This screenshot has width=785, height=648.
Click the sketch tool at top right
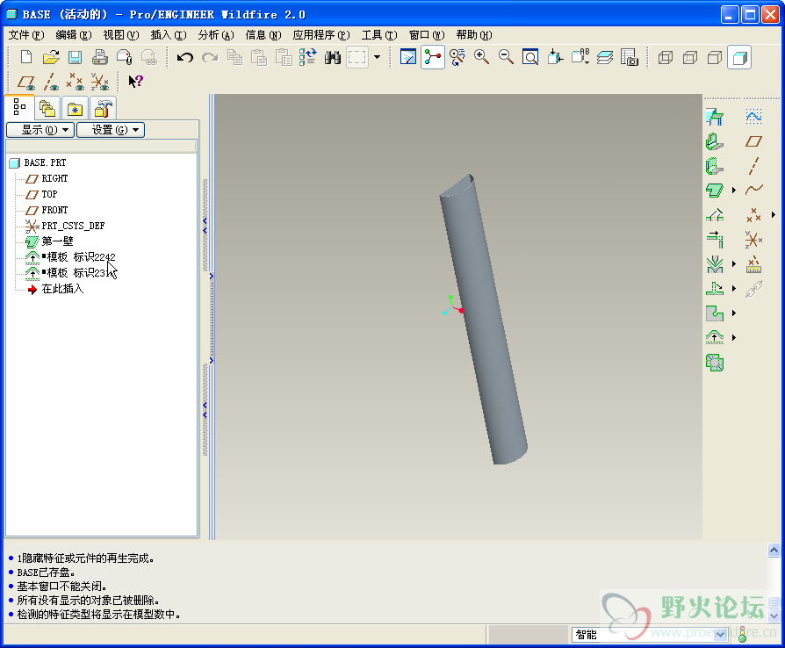[x=753, y=117]
